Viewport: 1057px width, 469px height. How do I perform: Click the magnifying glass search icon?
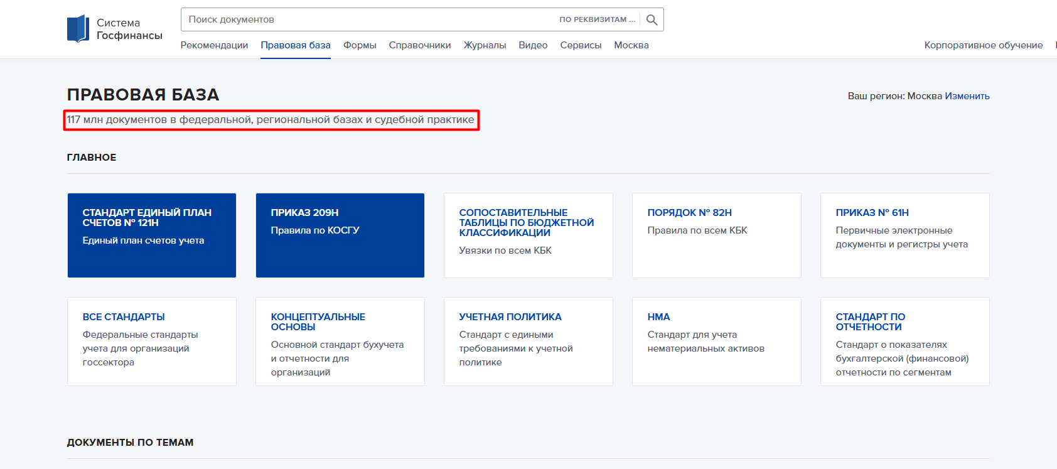coord(652,20)
